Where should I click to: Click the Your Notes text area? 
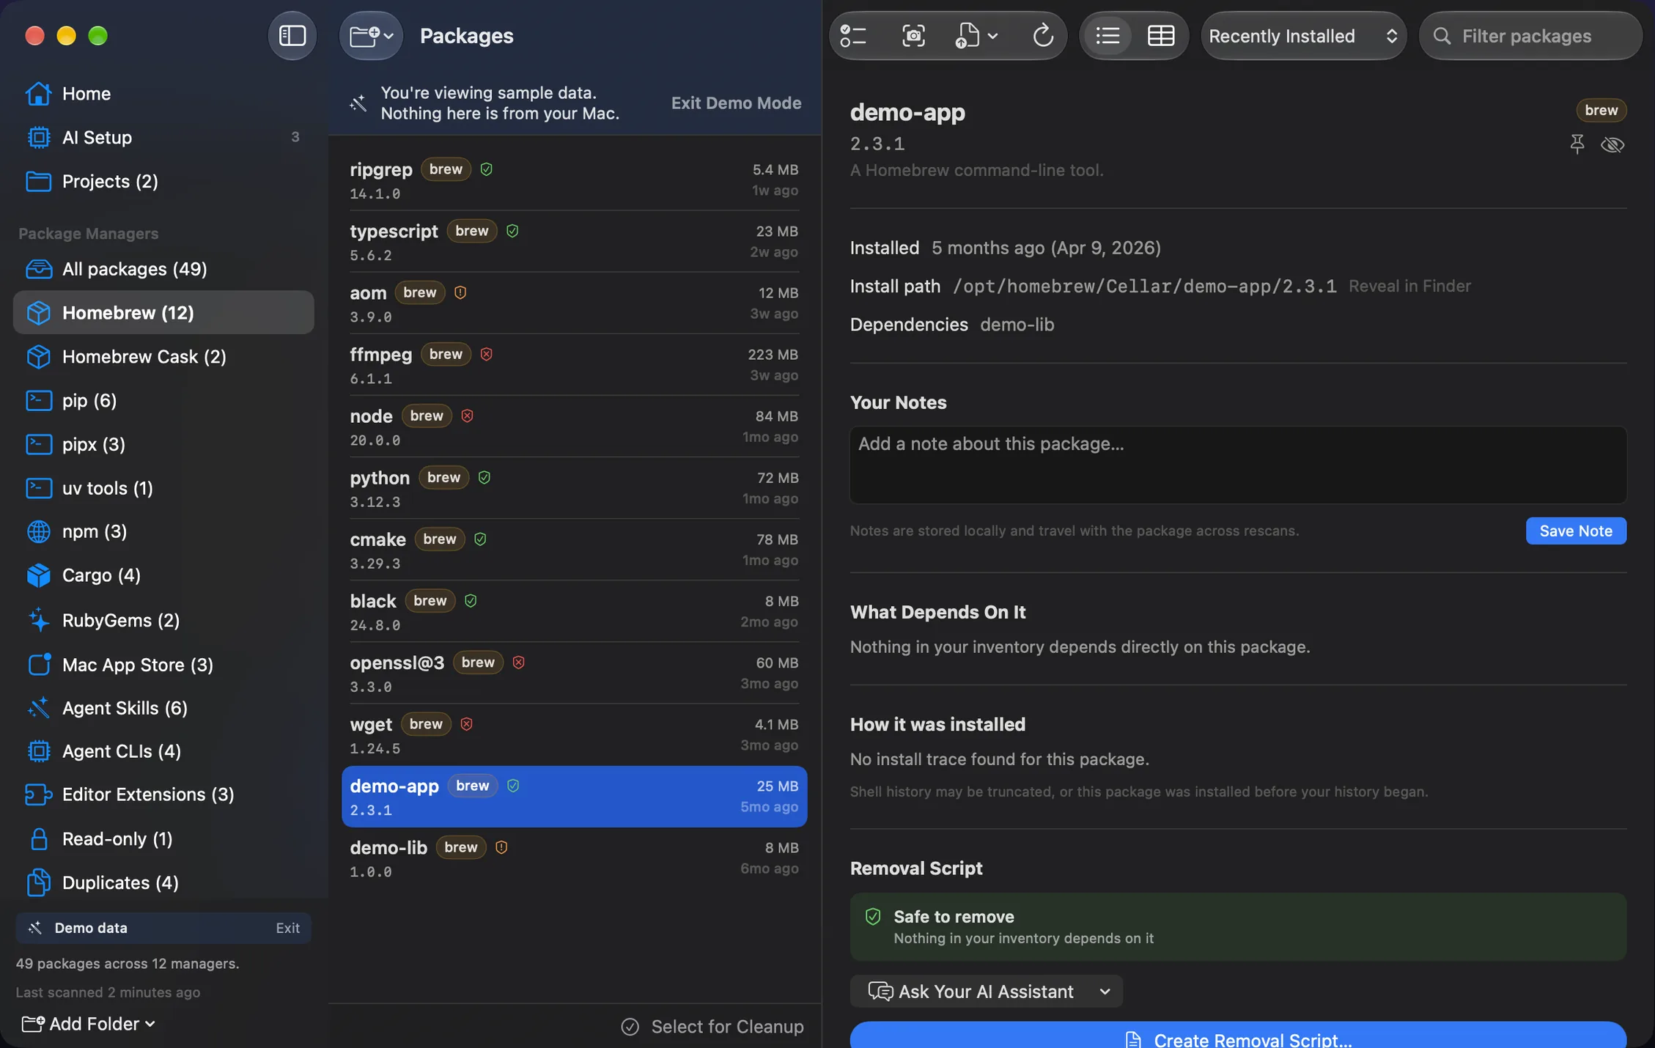tap(1238, 465)
